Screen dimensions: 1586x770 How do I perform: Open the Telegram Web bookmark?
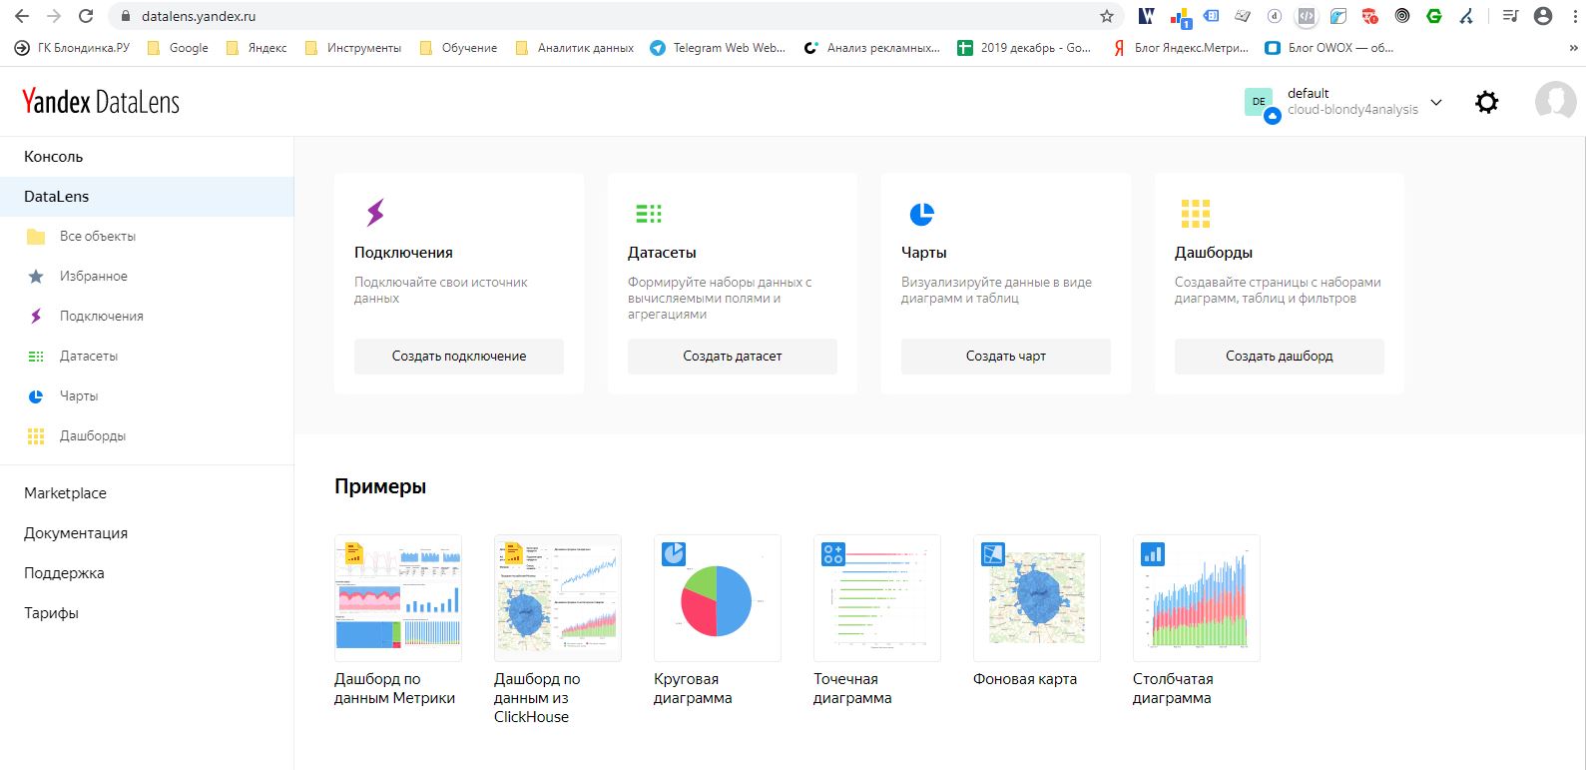coord(718,48)
